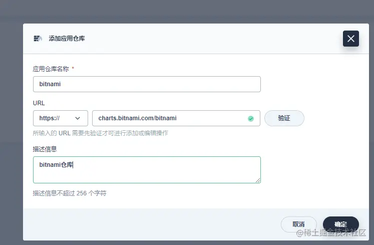Click the hint 描述信息不超过 256 个字符
The height and width of the screenshot is (245, 374).
pyautogui.click(x=70, y=193)
